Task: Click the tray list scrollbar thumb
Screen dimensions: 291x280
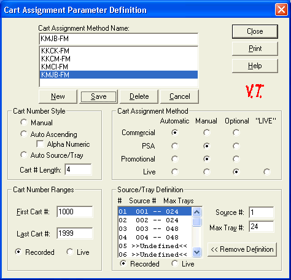Action: pos(196,222)
